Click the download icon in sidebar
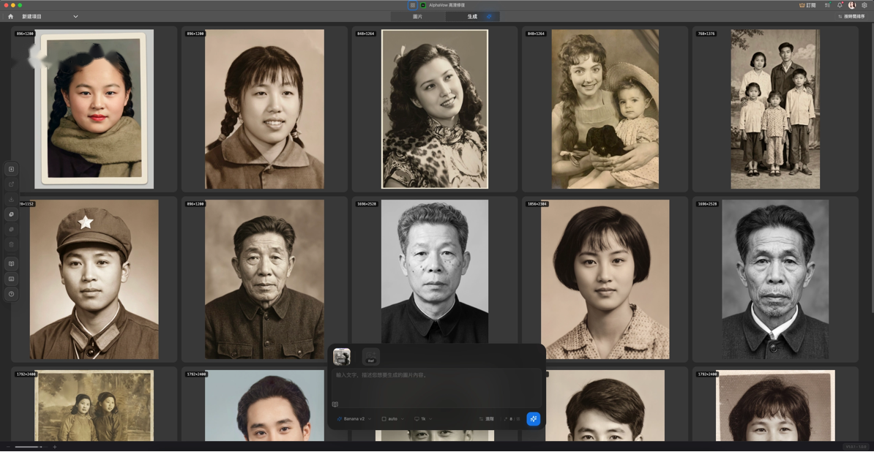Image resolution: width=874 pixels, height=452 pixels. pyautogui.click(x=12, y=199)
